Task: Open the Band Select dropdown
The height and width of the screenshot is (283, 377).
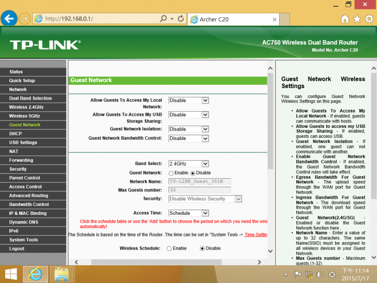Action: click(x=188, y=164)
